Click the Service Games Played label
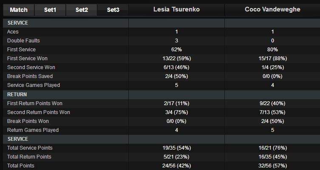Image resolution: width=320 pixels, height=170 pixels. tap(34, 85)
